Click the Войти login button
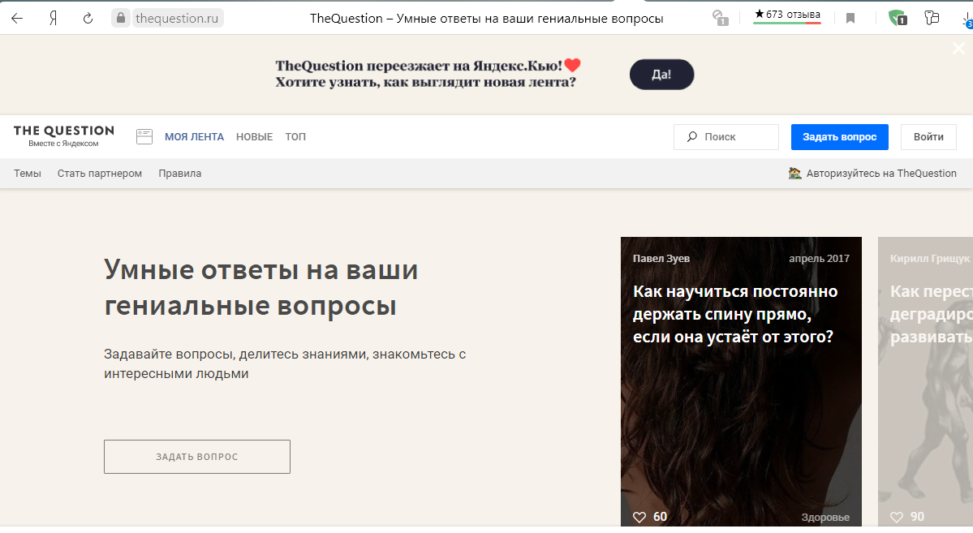973x533 pixels. (928, 136)
